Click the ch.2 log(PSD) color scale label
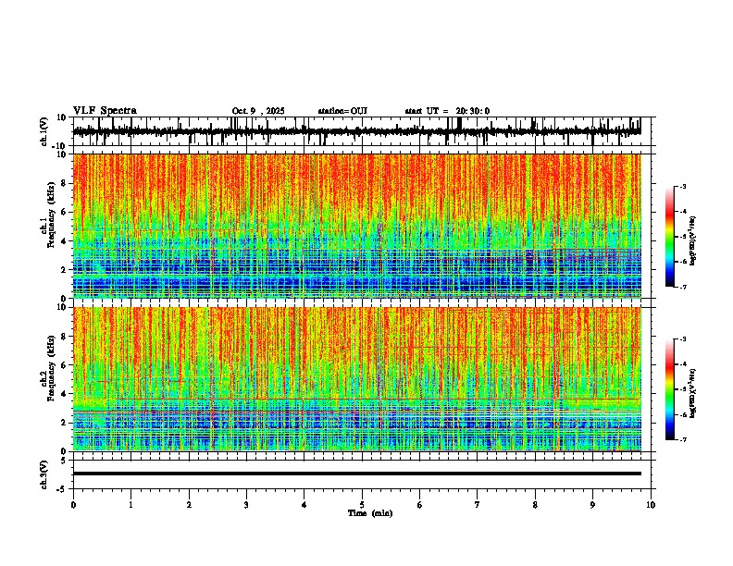The height and width of the screenshot is (566, 733). click(x=693, y=394)
